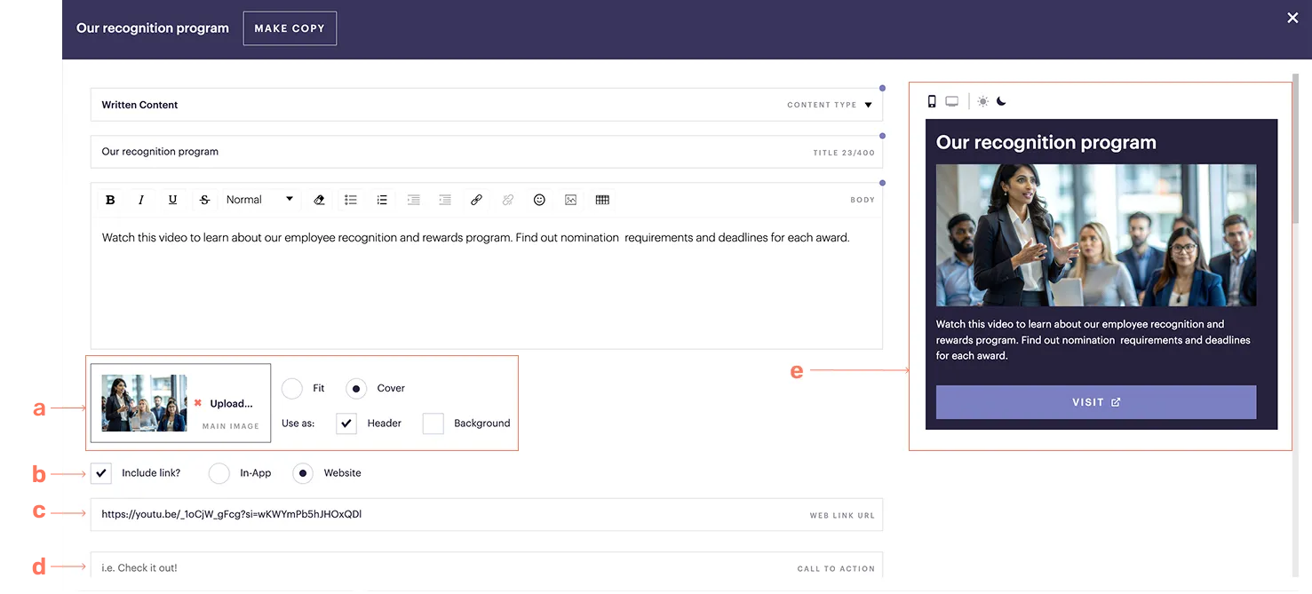Viewport: 1312px width, 594px height.
Task: Click the vertical scrollbar on the right
Action: [1294, 151]
